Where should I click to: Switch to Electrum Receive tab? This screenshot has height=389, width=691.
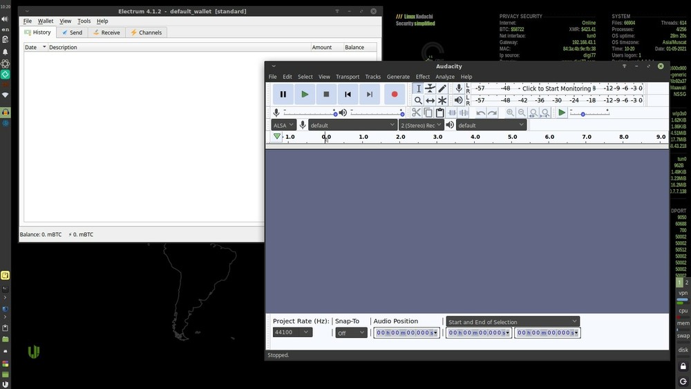pyautogui.click(x=106, y=32)
